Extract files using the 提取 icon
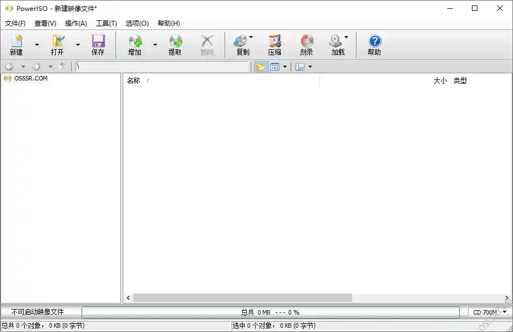Screen dimensions: 513x332 pos(175,44)
